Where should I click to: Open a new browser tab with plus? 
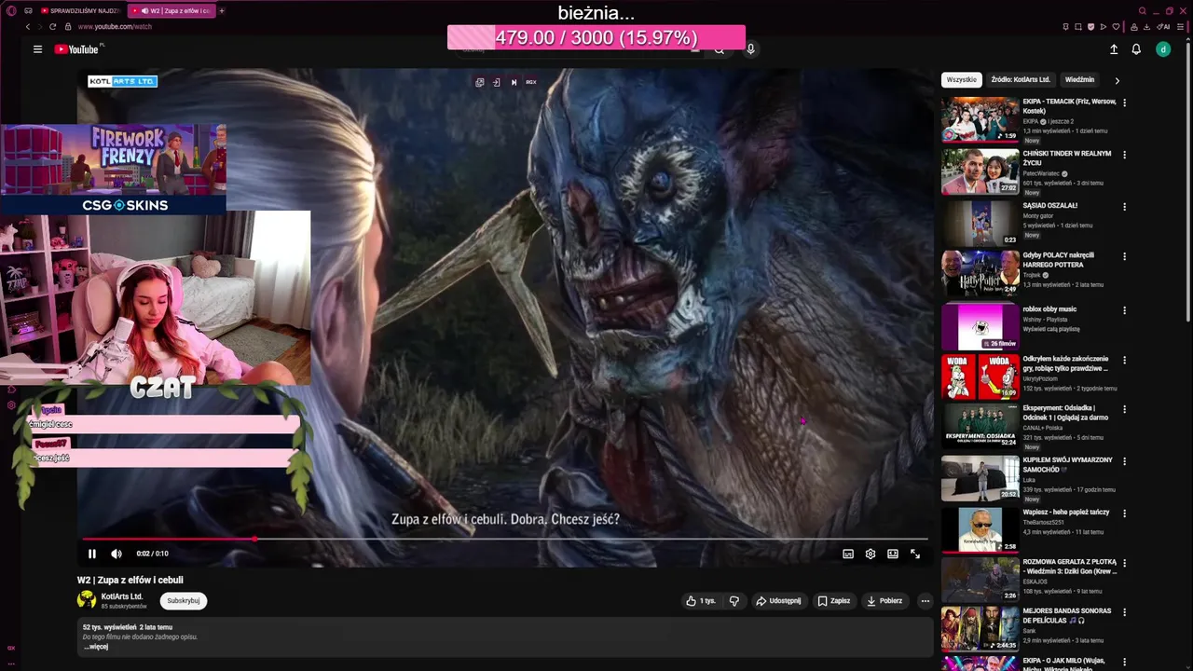[x=222, y=10]
